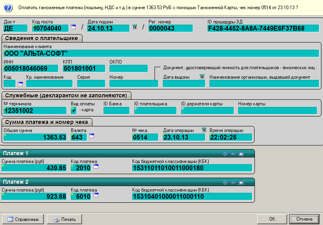Toggle the Вид оплаты карта checkbox
Screen dimensions: 323x225
point(74,110)
